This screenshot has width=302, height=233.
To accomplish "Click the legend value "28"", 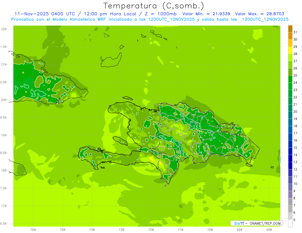I will pyautogui.click(x=295, y=54).
